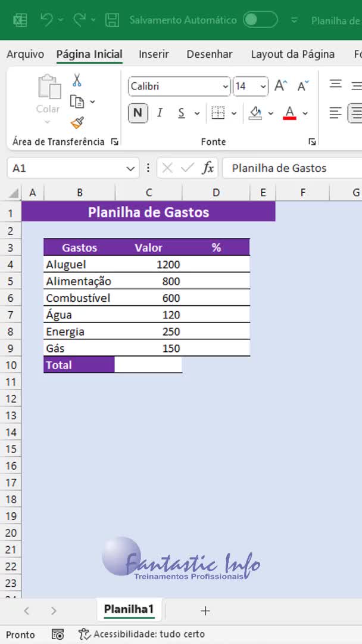This screenshot has width=362, height=644.
Task: Add a new sheet with the plus button
Action: tap(205, 611)
